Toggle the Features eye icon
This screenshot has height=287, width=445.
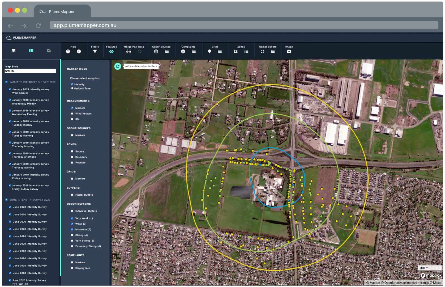point(112,52)
